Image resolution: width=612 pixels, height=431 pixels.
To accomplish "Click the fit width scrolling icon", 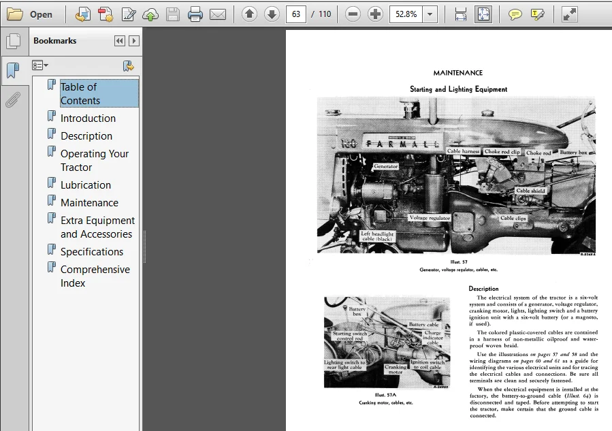I will [461, 14].
